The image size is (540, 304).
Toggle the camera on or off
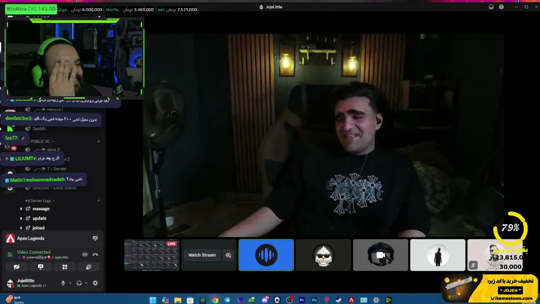point(16,267)
